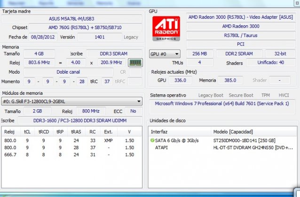Click the Doble canal mode field

(x=68, y=72)
